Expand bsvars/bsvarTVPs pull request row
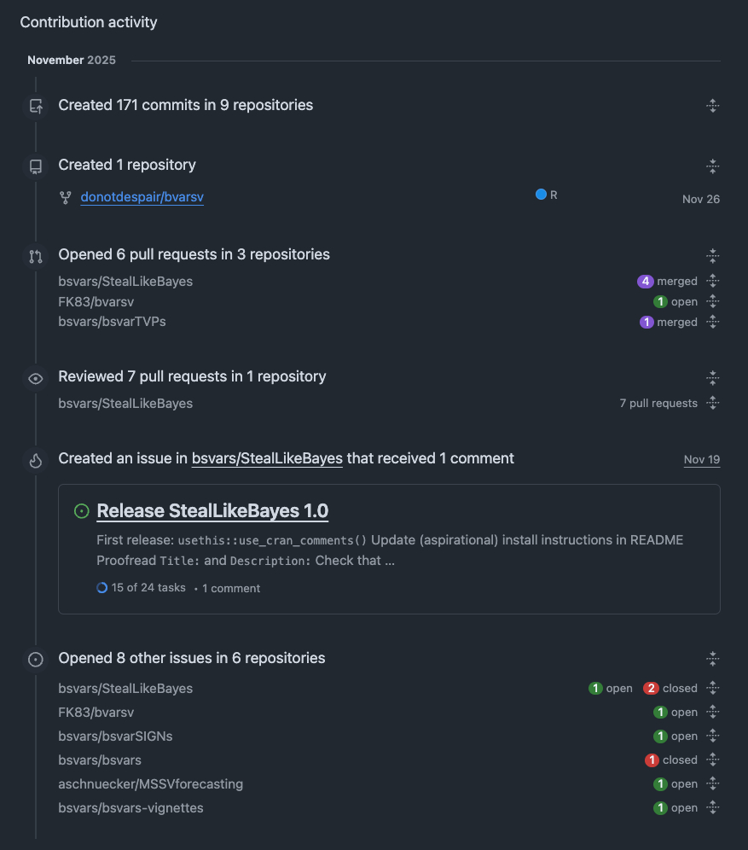 pos(713,323)
